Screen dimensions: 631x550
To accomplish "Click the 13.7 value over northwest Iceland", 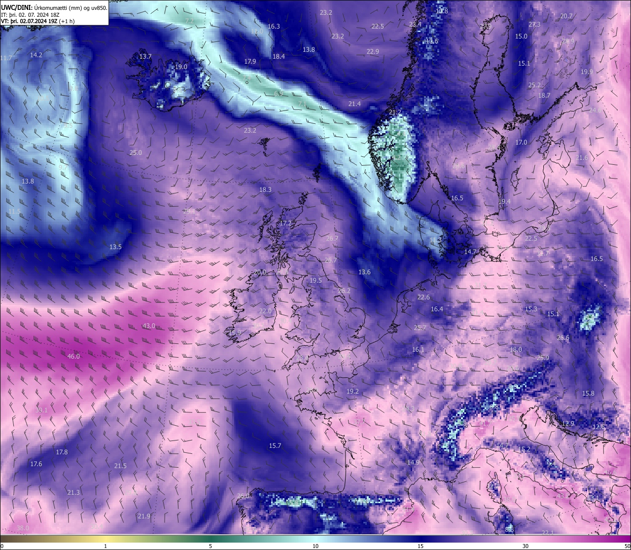I will (145, 57).
